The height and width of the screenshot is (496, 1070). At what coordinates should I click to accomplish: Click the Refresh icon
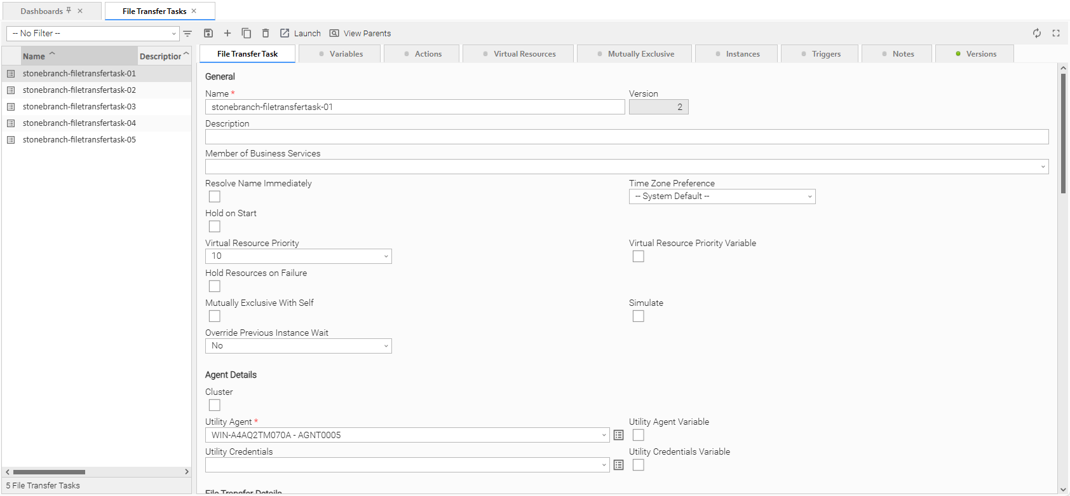pos(1037,33)
